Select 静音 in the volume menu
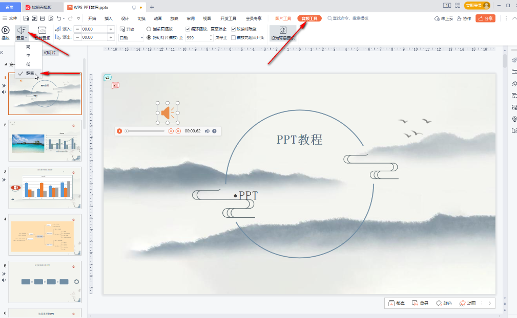517x318 pixels. [31, 74]
